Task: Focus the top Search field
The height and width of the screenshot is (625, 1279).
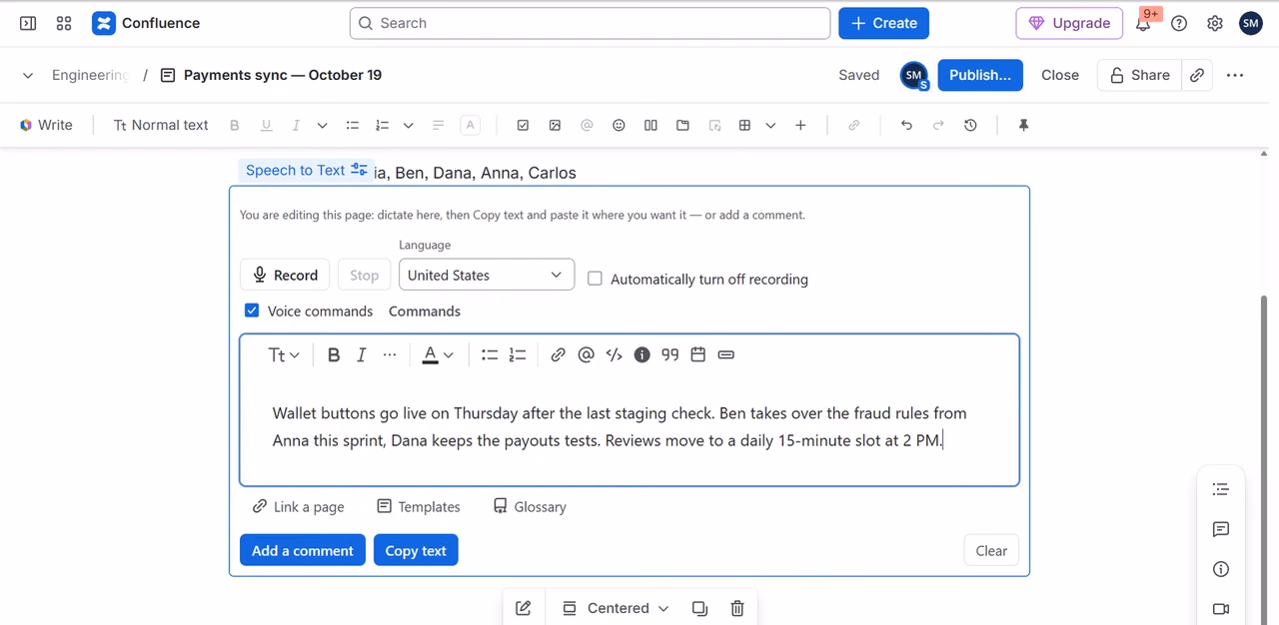Action: pyautogui.click(x=590, y=23)
